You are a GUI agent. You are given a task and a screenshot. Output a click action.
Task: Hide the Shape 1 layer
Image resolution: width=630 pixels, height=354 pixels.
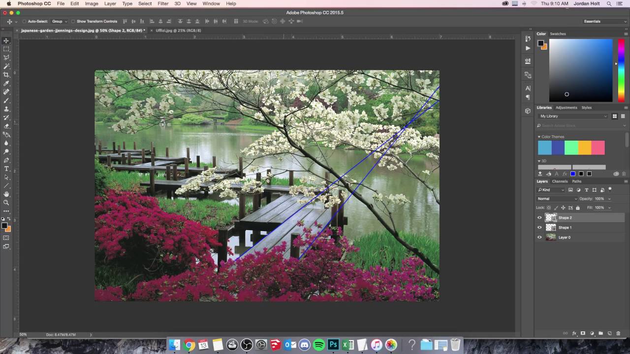tap(539, 228)
